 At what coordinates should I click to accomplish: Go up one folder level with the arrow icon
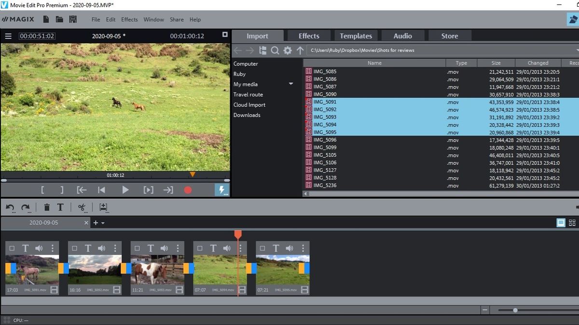[x=300, y=50]
